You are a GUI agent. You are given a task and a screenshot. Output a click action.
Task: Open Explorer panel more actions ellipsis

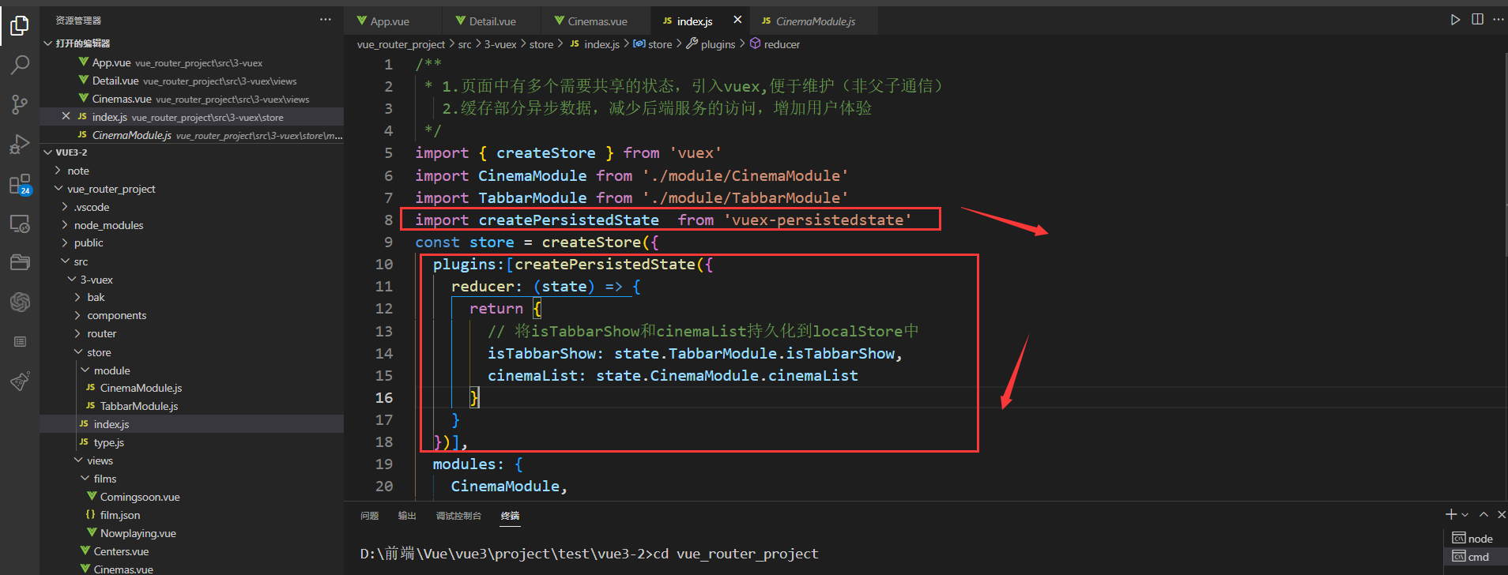[x=326, y=20]
